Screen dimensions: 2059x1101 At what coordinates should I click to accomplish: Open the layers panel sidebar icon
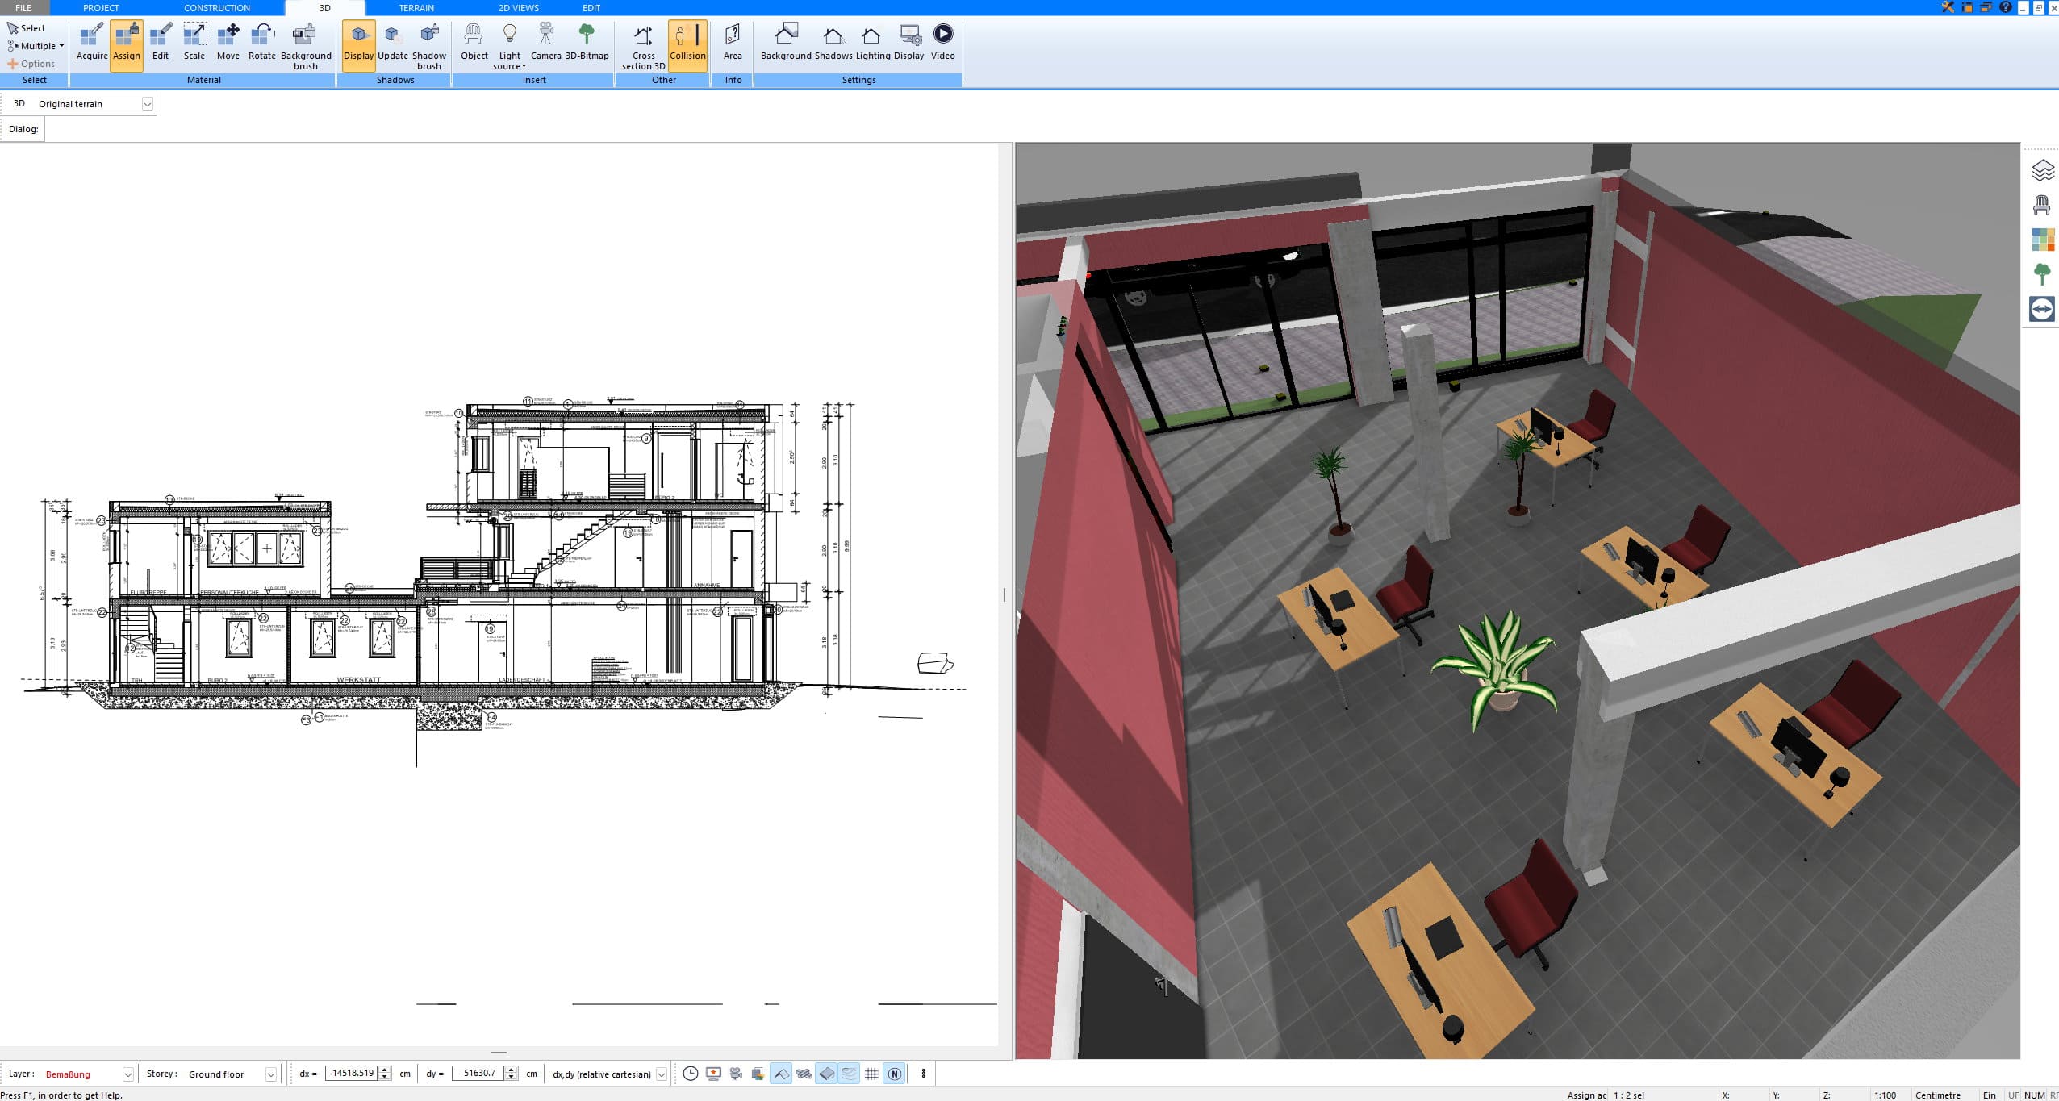tap(2042, 170)
